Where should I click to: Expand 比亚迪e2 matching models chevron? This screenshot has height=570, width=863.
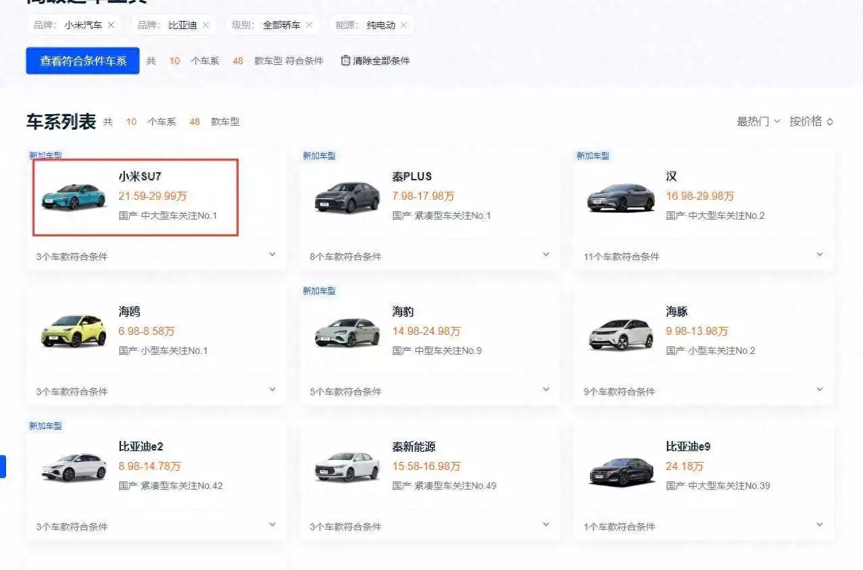[x=272, y=525]
